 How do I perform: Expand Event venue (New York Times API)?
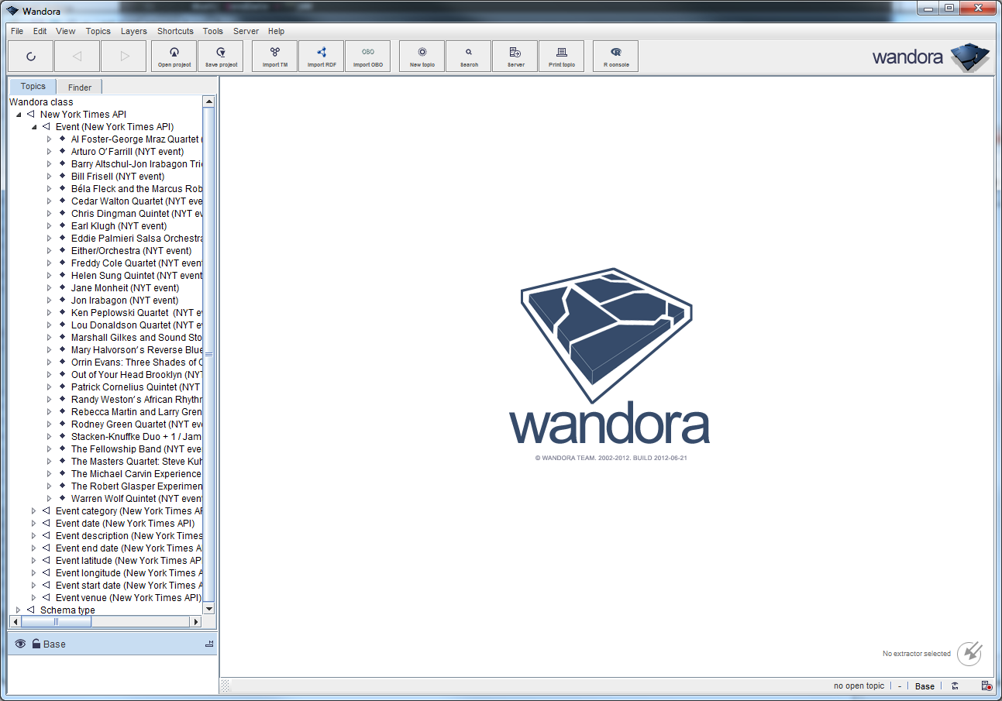(34, 598)
